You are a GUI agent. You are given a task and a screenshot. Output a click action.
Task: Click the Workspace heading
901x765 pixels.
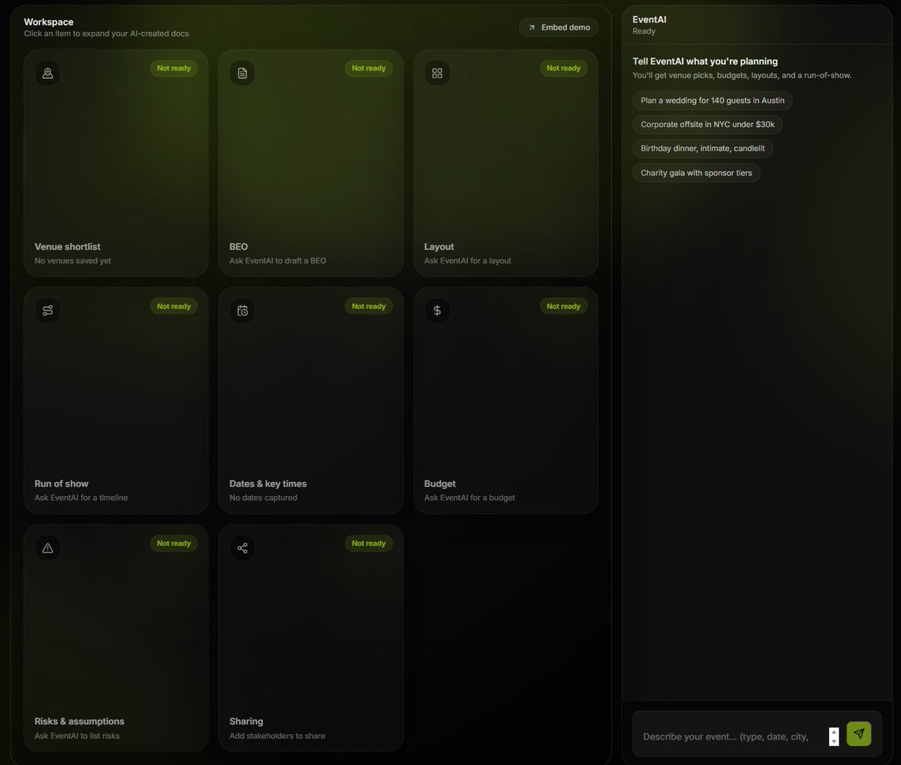49,22
